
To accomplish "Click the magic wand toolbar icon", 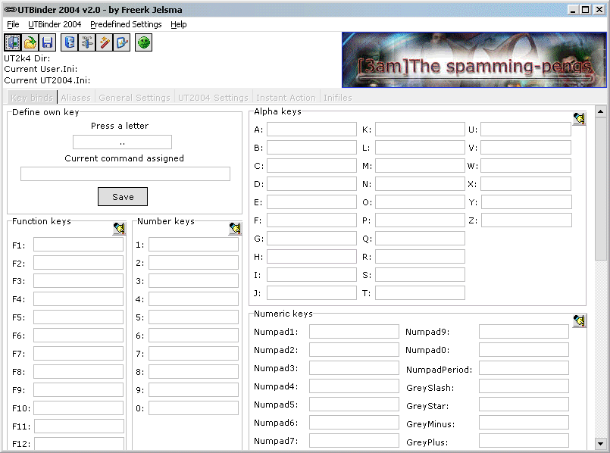I will 105,42.
